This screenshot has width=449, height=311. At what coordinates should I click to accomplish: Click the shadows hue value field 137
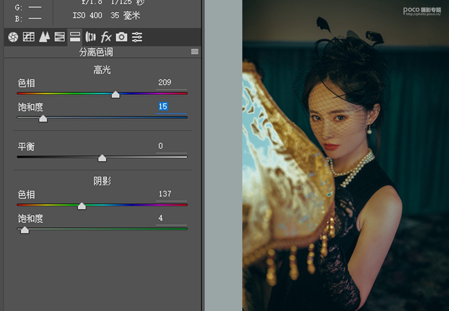pos(165,194)
